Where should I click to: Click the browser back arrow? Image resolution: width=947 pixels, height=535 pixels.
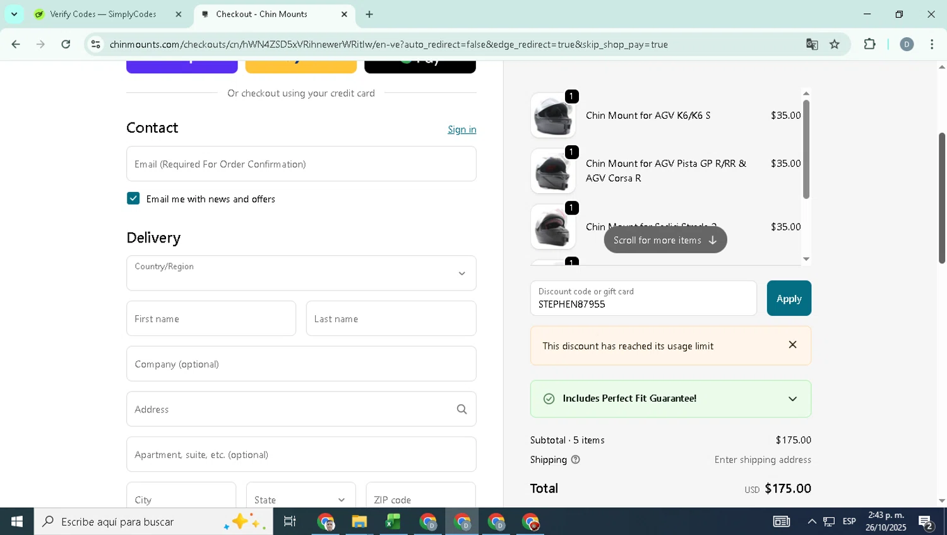(x=16, y=44)
